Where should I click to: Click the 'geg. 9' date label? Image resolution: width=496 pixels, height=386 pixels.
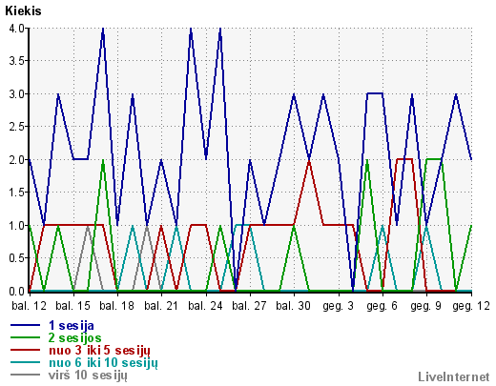(x=425, y=306)
